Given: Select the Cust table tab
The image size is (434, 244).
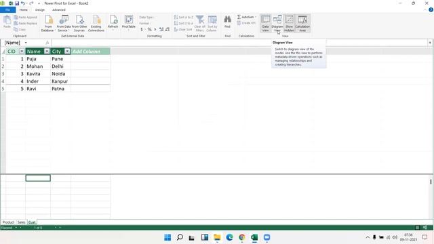Looking at the screenshot, I should pos(32,222).
